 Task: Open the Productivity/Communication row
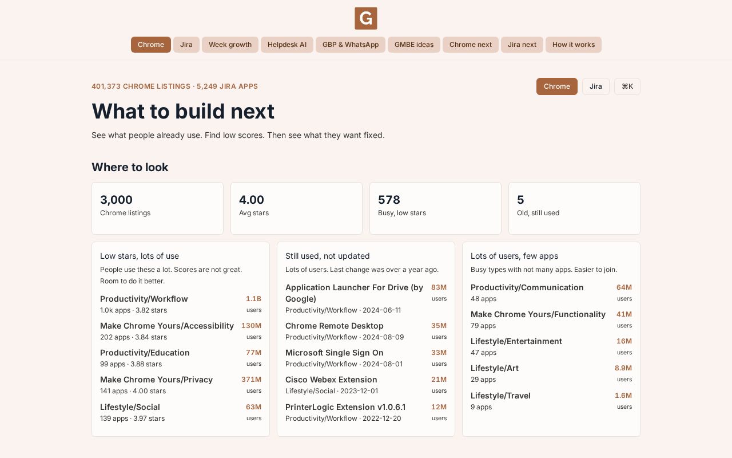click(x=551, y=293)
